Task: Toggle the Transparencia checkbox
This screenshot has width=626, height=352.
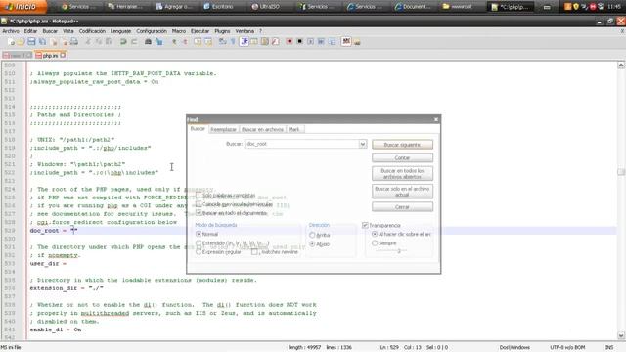Action: pyautogui.click(x=365, y=226)
